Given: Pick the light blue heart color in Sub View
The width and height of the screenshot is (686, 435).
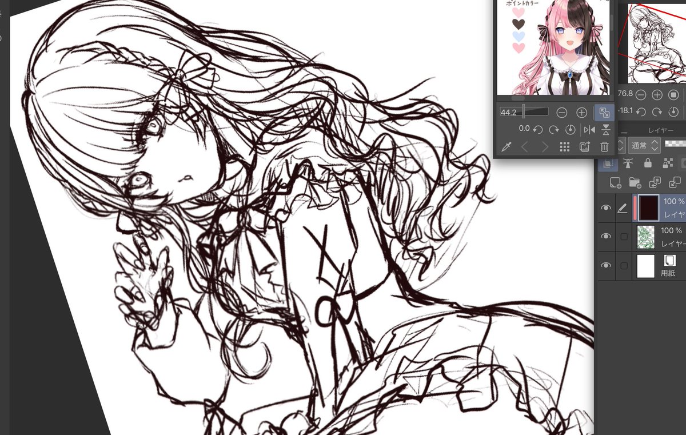Looking at the screenshot, I should click(519, 35).
